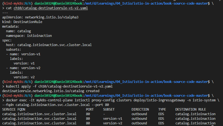
Task: Click port '80' in the version-v1 table row
Action: pos(88,119)
